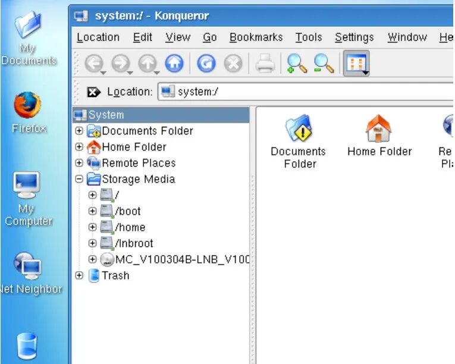Zoom in with the plus magnifier
The width and height of the screenshot is (455, 364).
[297, 63]
